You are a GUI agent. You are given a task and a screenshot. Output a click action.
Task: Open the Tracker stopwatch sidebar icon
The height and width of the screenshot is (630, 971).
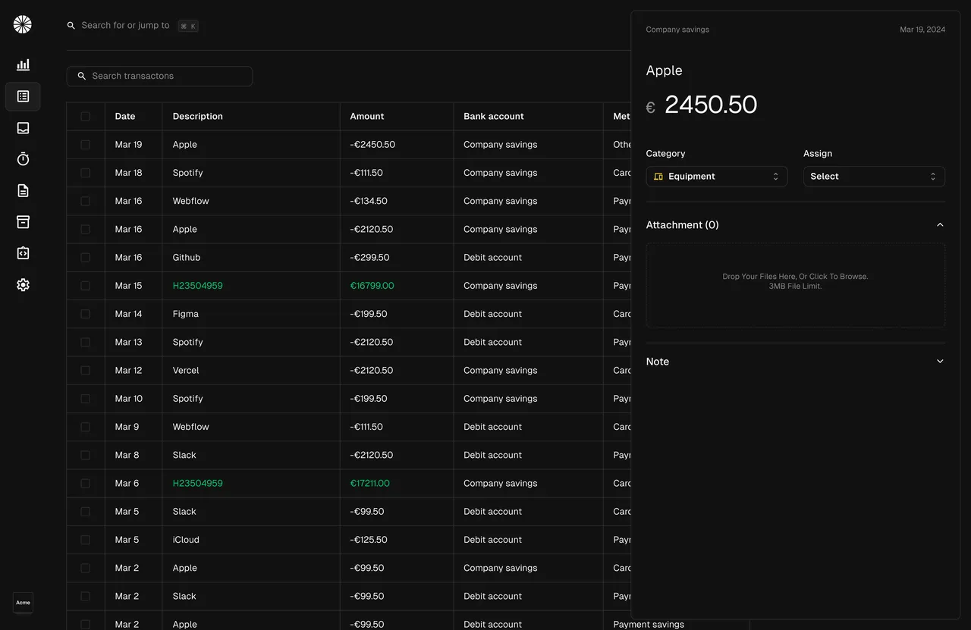pyautogui.click(x=23, y=158)
